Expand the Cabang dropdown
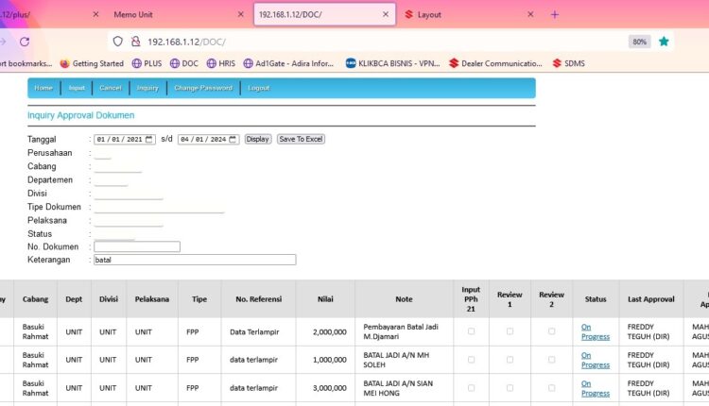709x406 pixels. tap(117, 166)
